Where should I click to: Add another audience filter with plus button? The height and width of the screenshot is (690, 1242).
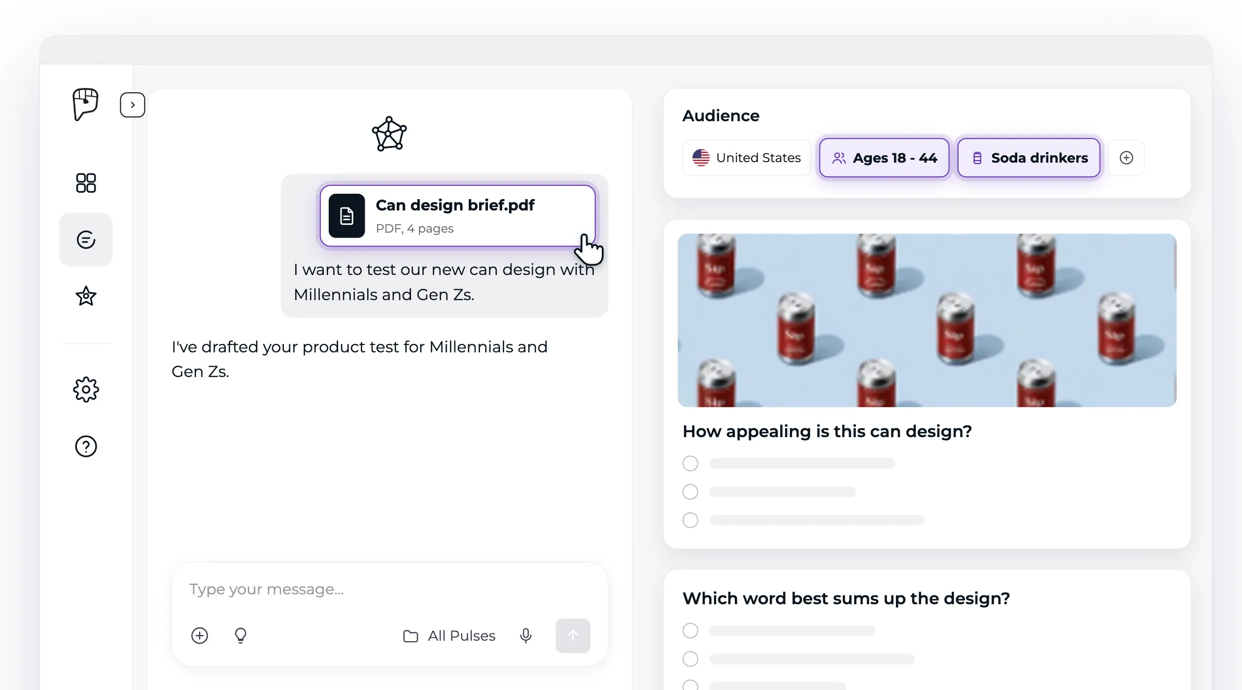[1126, 158]
